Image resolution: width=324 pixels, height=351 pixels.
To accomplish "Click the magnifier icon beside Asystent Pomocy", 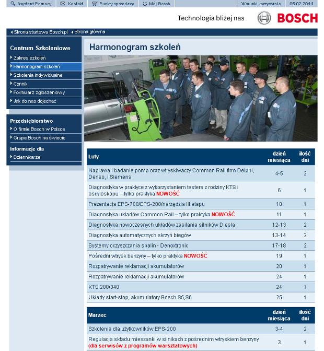I will pyautogui.click(x=13, y=3).
